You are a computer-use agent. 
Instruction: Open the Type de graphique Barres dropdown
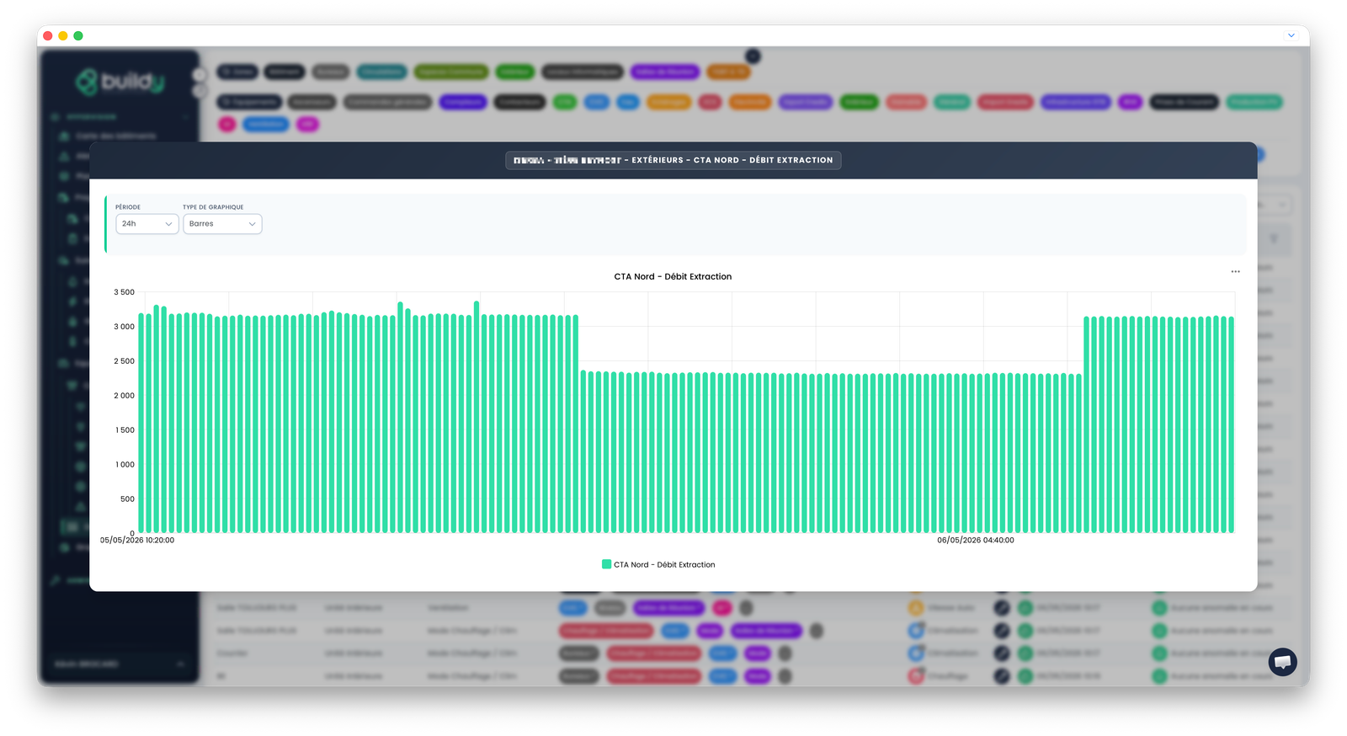(x=222, y=224)
